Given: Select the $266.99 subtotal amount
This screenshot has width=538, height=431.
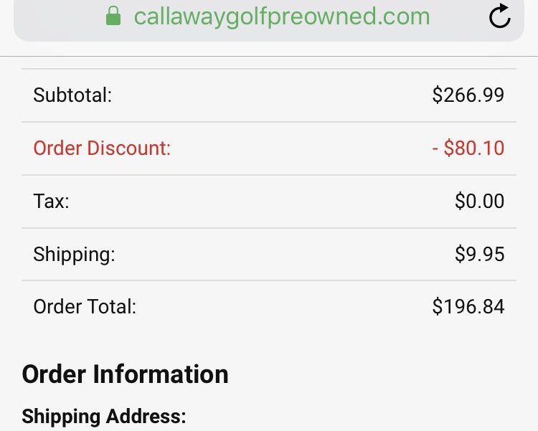Looking at the screenshot, I should coord(468,95).
